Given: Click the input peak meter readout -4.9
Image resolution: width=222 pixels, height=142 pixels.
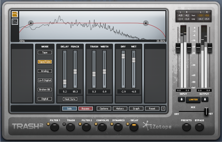Looking at the screenshot, I should [x=180, y=15].
